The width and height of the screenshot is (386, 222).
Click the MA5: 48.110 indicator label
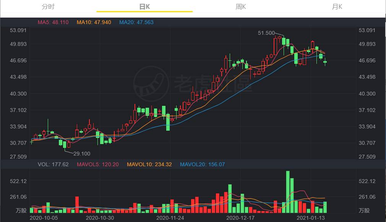53,22
